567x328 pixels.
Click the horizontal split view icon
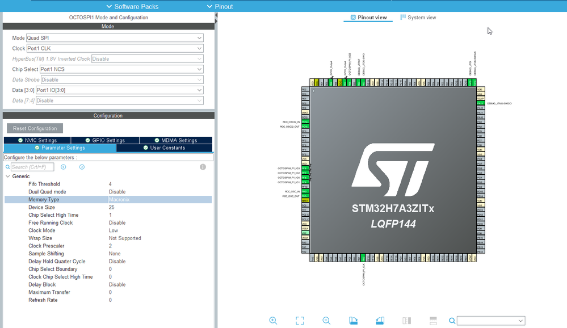click(x=433, y=321)
